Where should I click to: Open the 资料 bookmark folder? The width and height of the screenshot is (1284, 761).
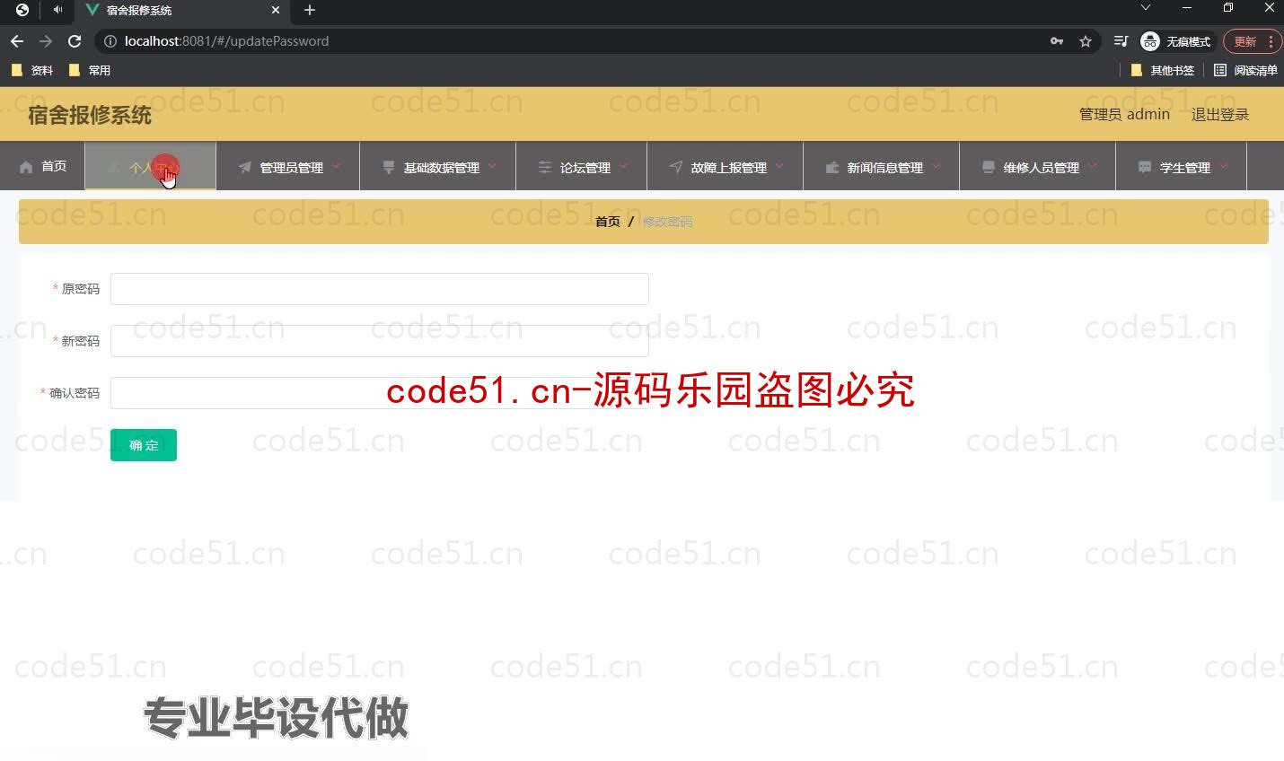[32, 70]
